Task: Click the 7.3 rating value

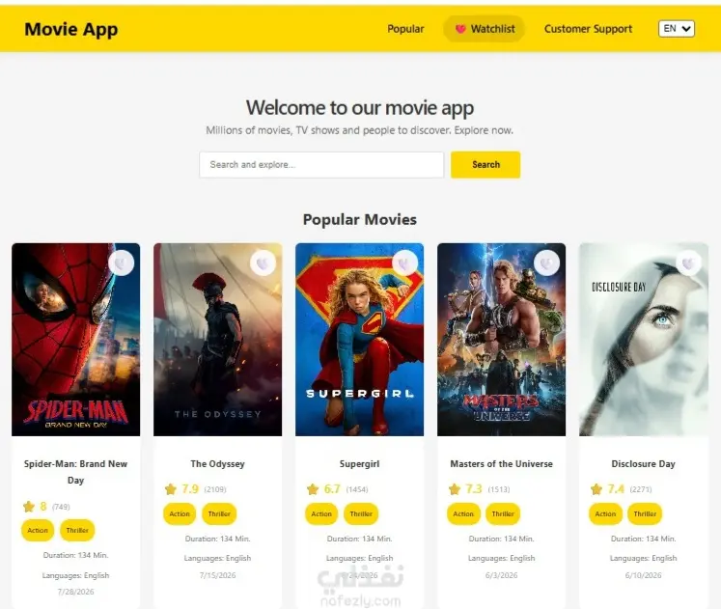Action: point(474,489)
